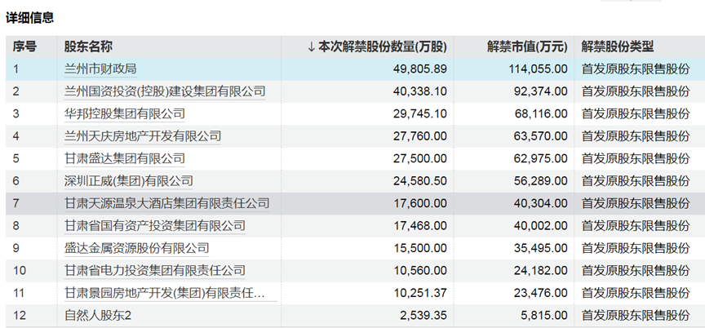Click the 序号 column header
705x328 pixels.
[24, 47]
